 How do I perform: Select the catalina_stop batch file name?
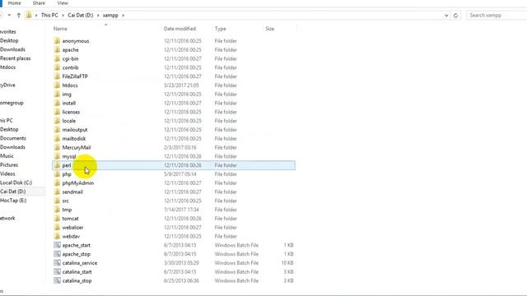(77, 280)
